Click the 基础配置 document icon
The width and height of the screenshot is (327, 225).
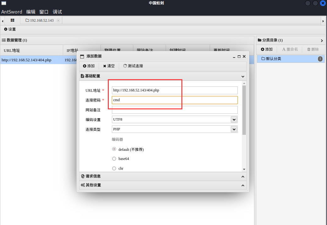coord(82,76)
